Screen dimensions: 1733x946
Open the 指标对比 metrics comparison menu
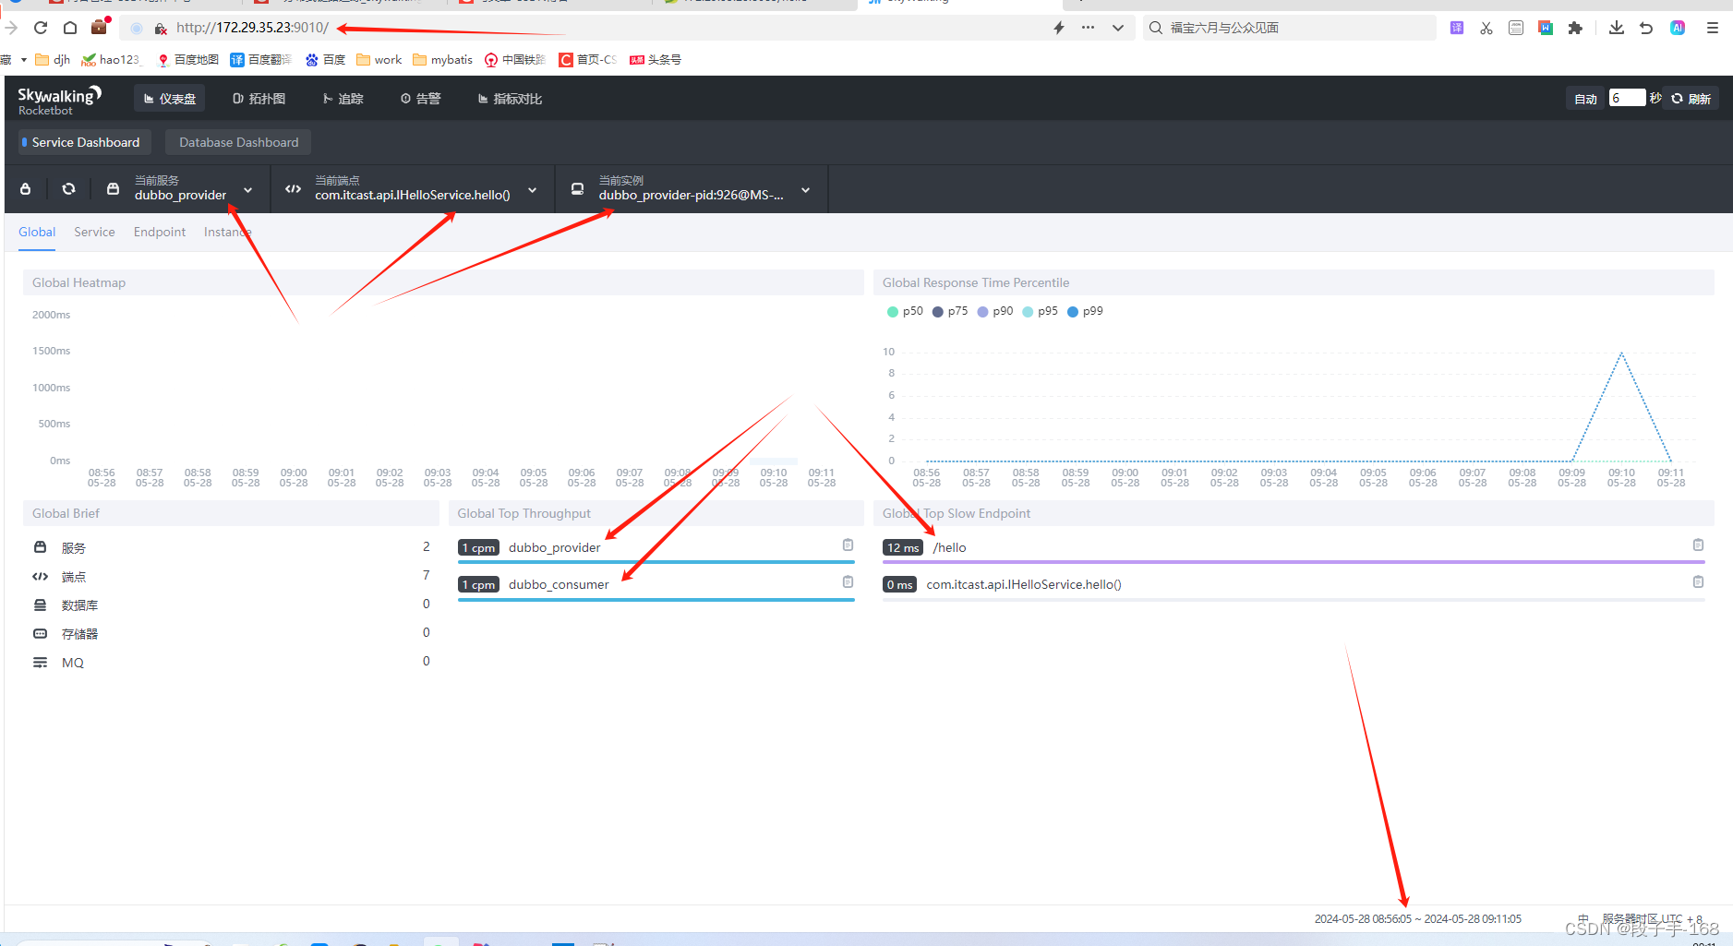pyautogui.click(x=510, y=99)
